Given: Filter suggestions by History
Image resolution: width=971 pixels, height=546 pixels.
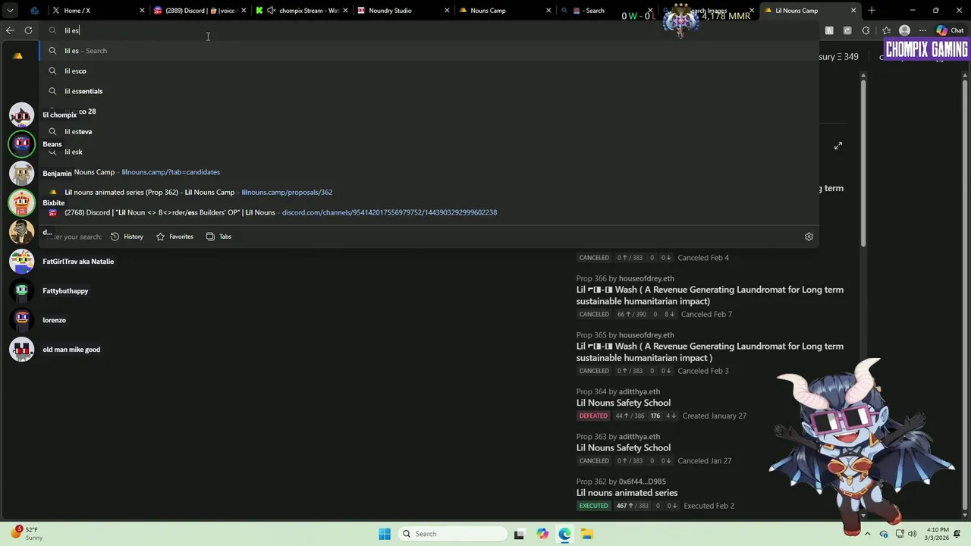Looking at the screenshot, I should (x=127, y=237).
